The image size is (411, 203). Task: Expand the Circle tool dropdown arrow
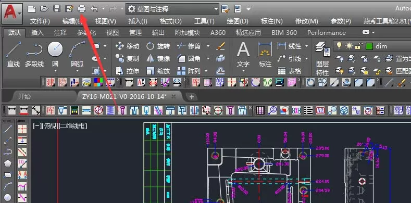coord(55,71)
